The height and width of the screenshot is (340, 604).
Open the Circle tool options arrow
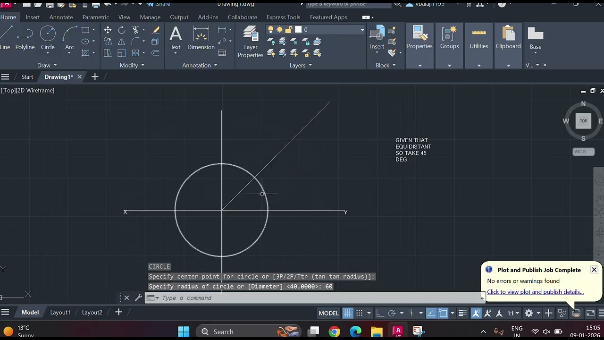(48, 53)
